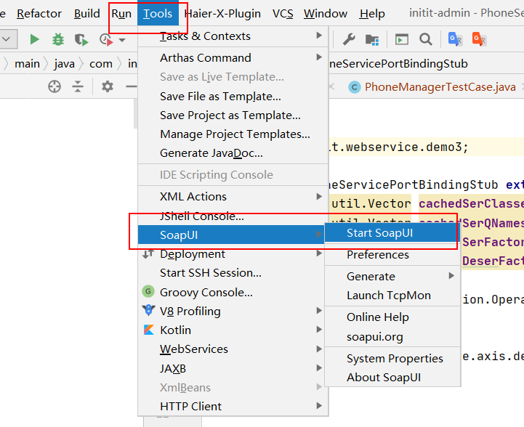Expand the Kotlin submenu
The height and width of the screenshot is (427, 524).
233,330
